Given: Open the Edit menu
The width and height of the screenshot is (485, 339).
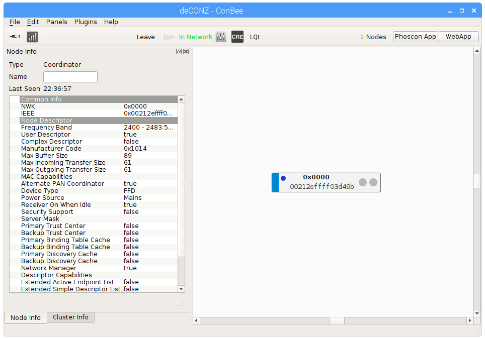Looking at the screenshot, I should [x=33, y=22].
